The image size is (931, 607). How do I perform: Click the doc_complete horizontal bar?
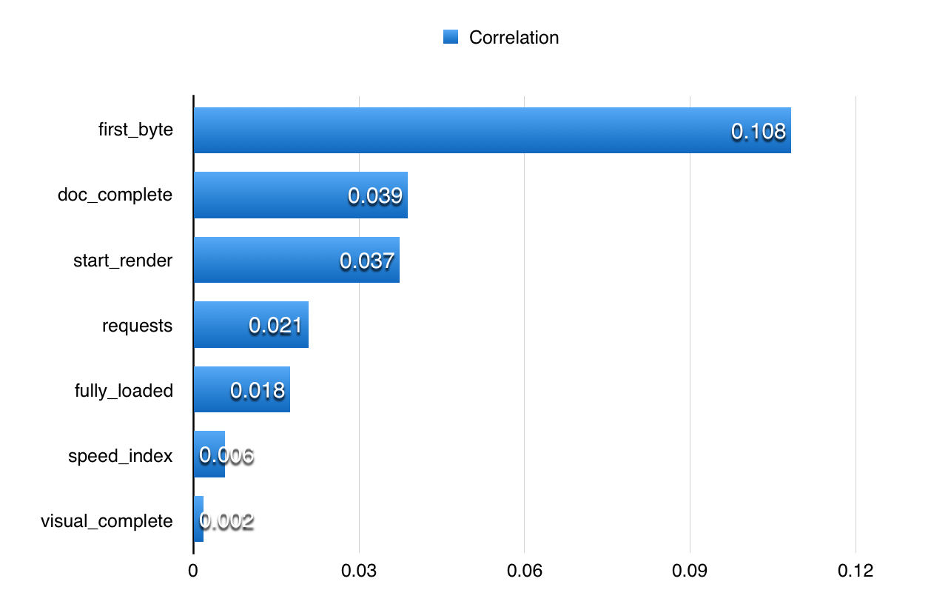click(300, 195)
